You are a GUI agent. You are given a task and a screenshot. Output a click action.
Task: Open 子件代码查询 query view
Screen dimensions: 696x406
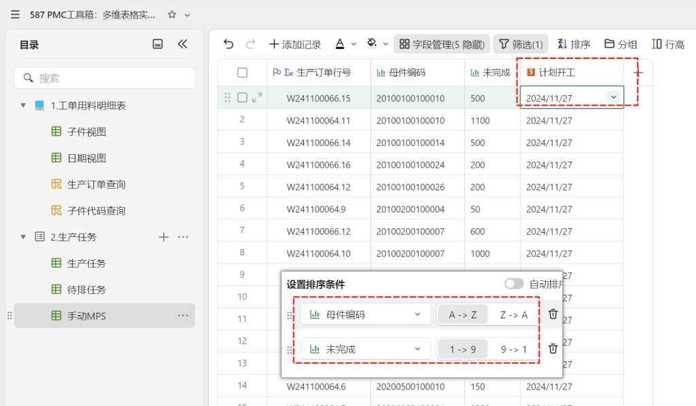click(96, 210)
